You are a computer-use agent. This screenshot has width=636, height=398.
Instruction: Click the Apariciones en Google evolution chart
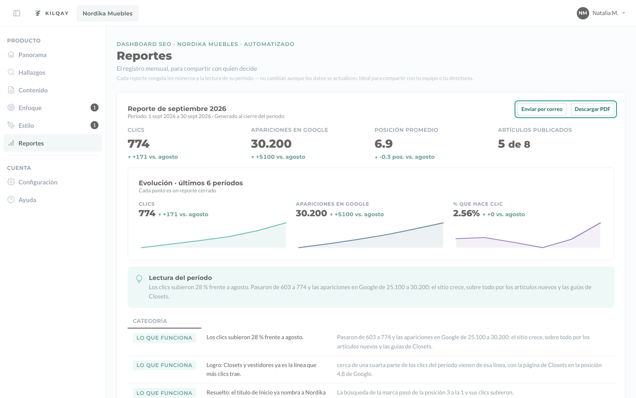tap(371, 235)
